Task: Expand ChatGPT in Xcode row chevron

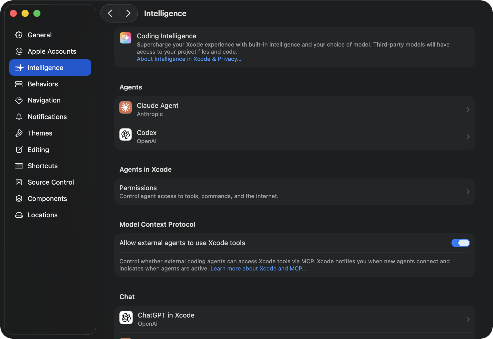Action: (468, 319)
